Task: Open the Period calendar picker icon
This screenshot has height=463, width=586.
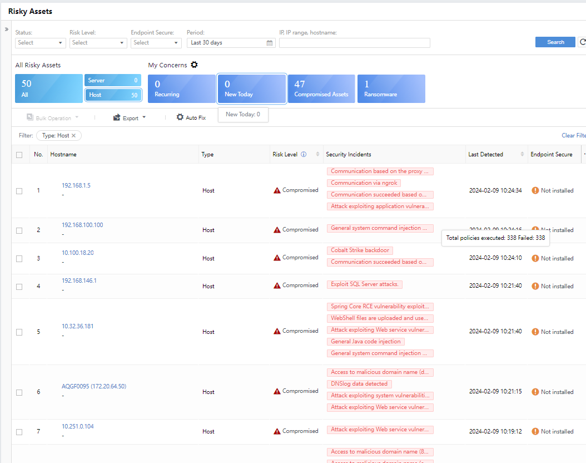Action: pos(270,43)
